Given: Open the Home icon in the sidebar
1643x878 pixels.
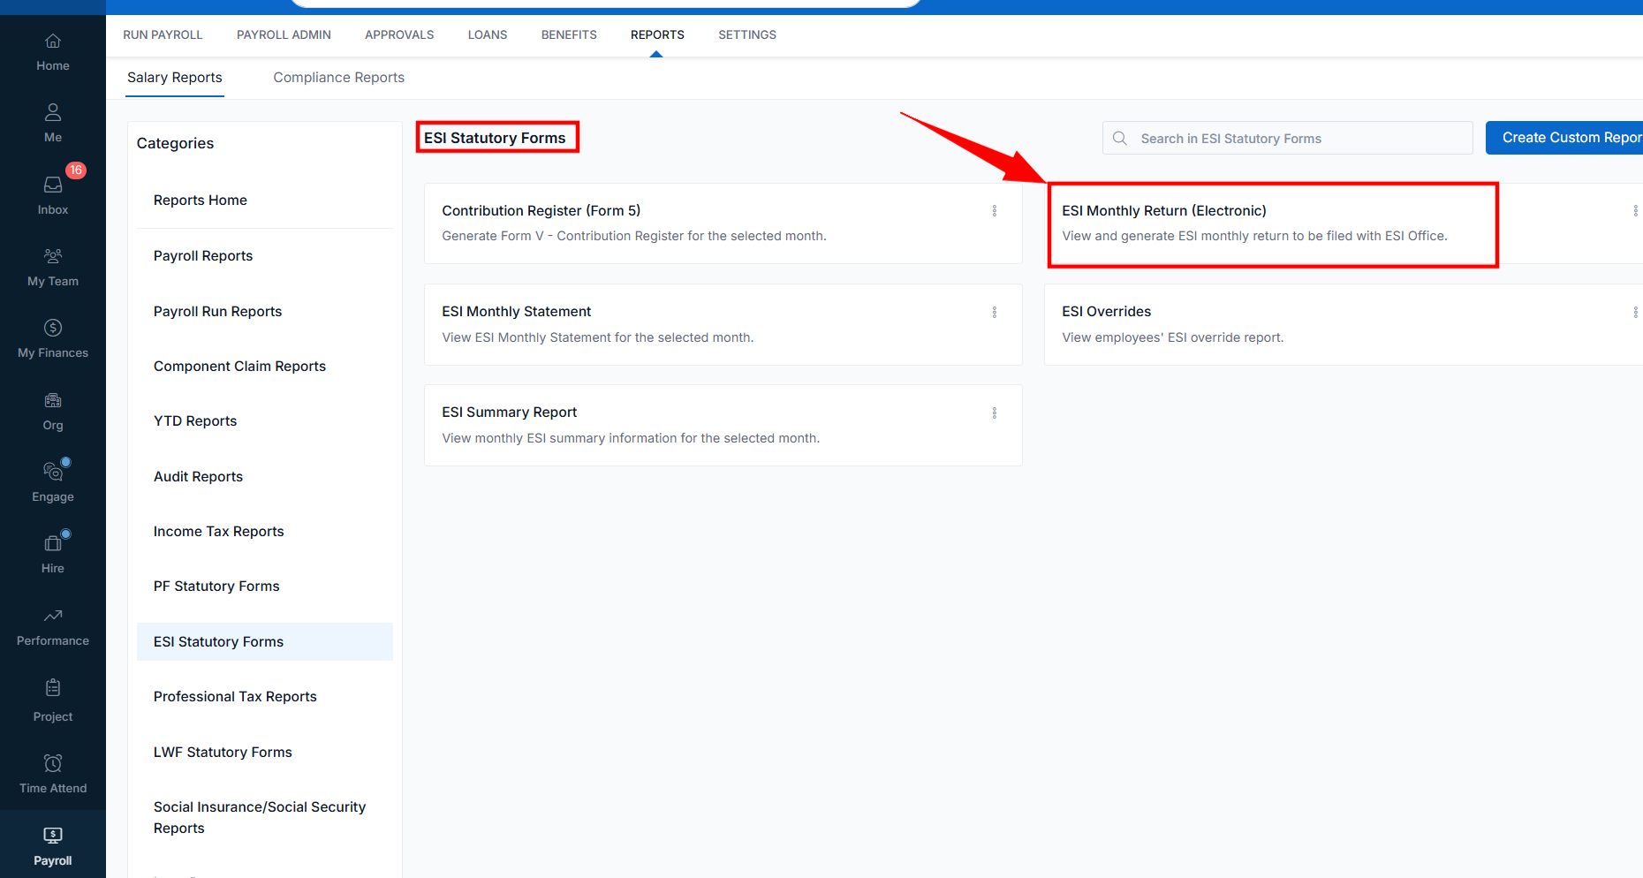Looking at the screenshot, I should coord(52,50).
